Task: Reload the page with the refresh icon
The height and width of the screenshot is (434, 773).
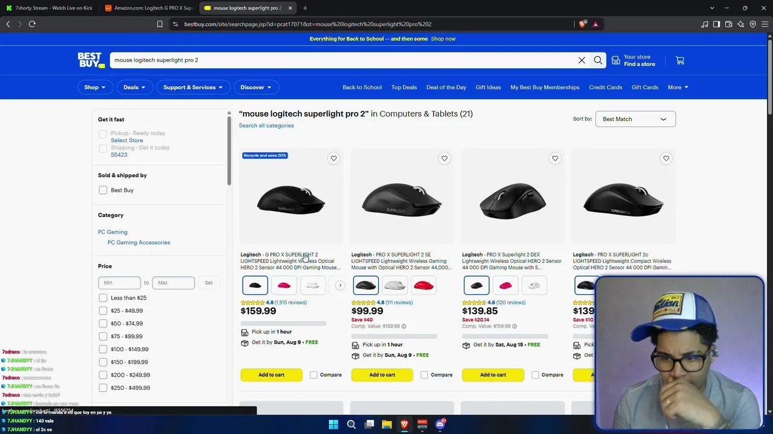Action: (32, 24)
